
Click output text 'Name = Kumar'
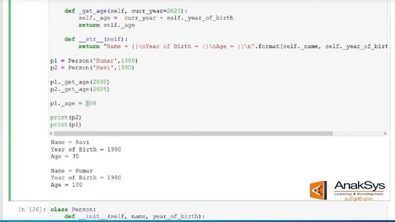tap(72, 171)
